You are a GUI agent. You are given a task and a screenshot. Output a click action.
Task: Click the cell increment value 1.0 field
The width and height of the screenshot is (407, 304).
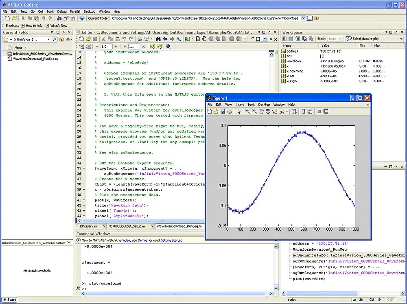click(x=106, y=46)
